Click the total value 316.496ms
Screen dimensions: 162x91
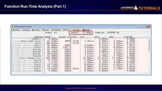point(52,58)
